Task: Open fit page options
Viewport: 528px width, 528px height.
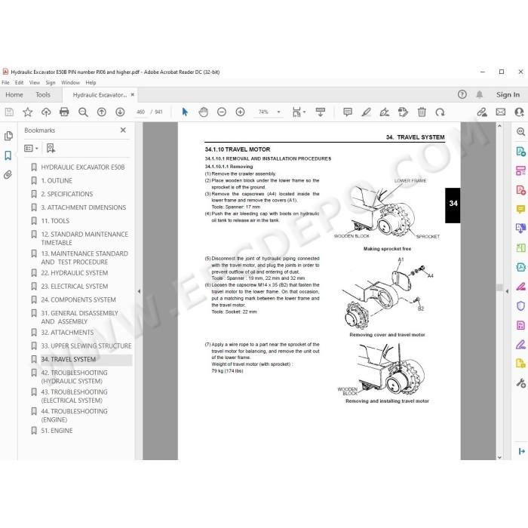Action: click(299, 112)
